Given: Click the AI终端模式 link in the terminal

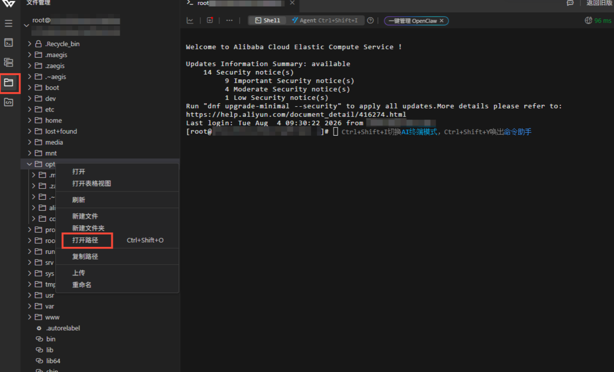Looking at the screenshot, I should pyautogui.click(x=419, y=132).
